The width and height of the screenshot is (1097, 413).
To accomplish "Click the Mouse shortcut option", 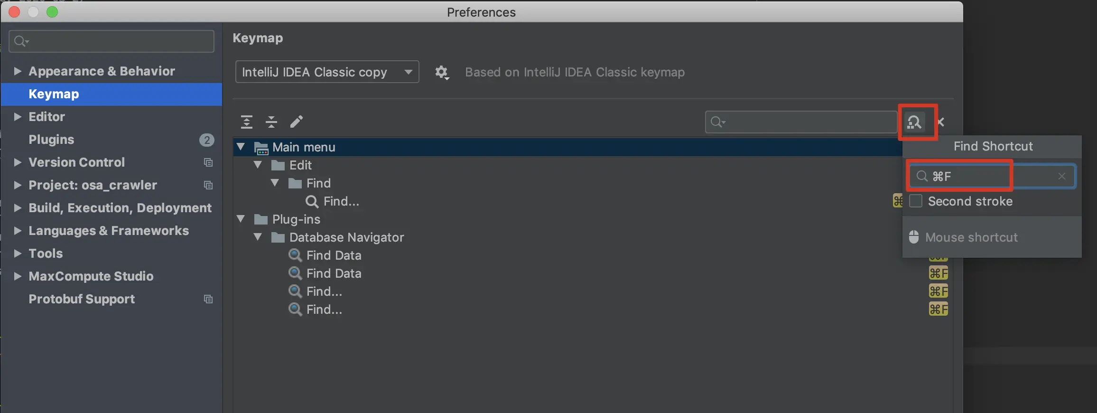I will (971, 237).
